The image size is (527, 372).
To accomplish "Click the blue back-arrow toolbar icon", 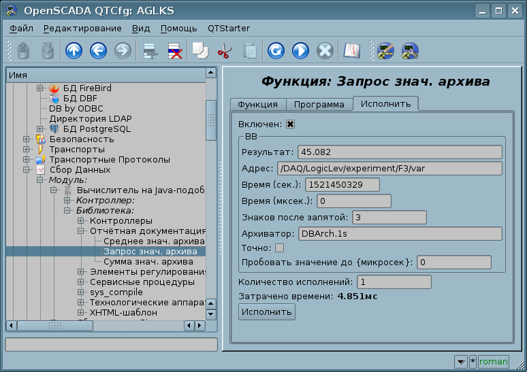I will click(x=98, y=51).
